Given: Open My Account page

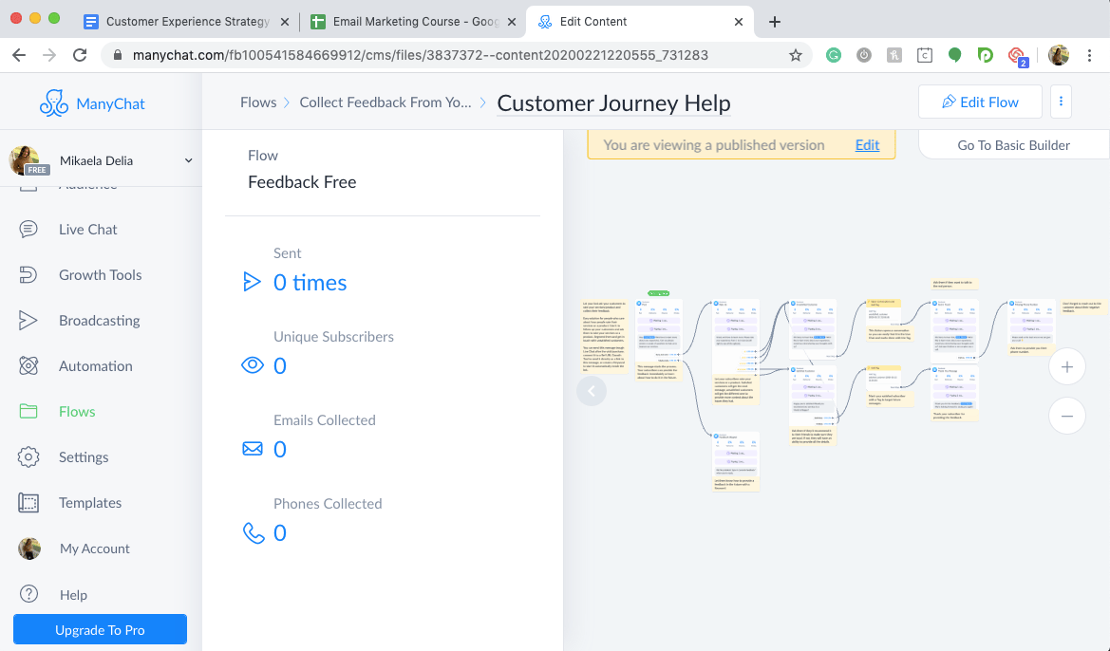Looking at the screenshot, I should [x=94, y=549].
